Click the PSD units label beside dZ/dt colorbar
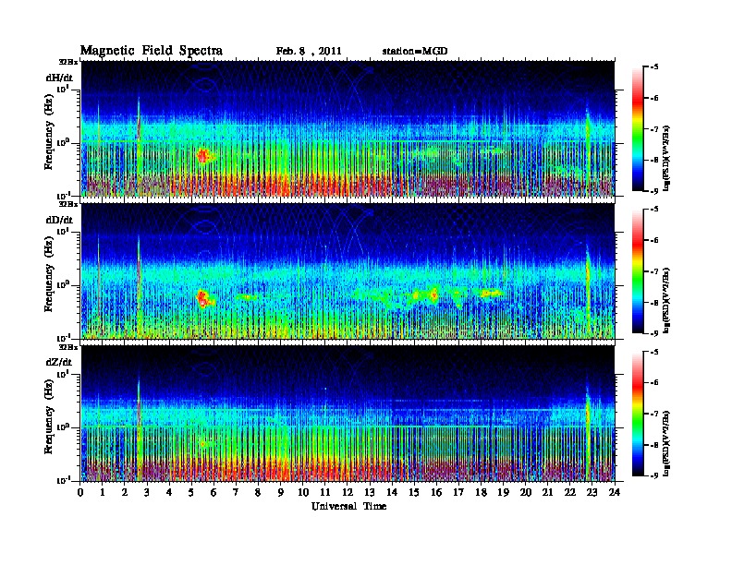 pos(667,442)
